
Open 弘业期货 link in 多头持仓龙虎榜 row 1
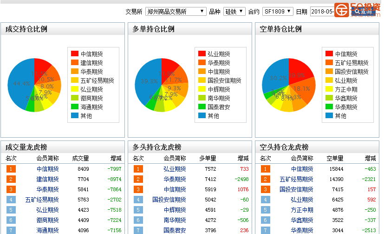coord(175,169)
